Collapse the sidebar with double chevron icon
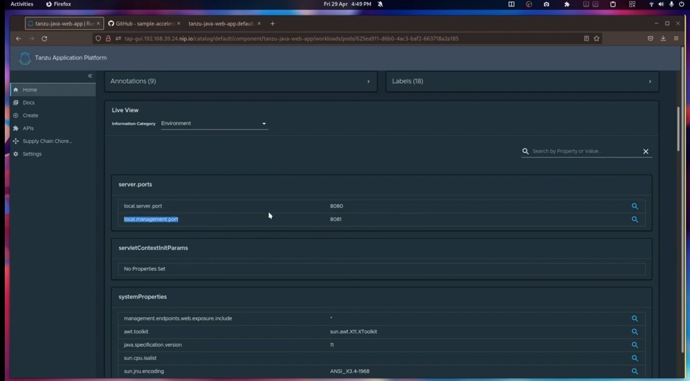This screenshot has height=381, width=690. point(90,76)
